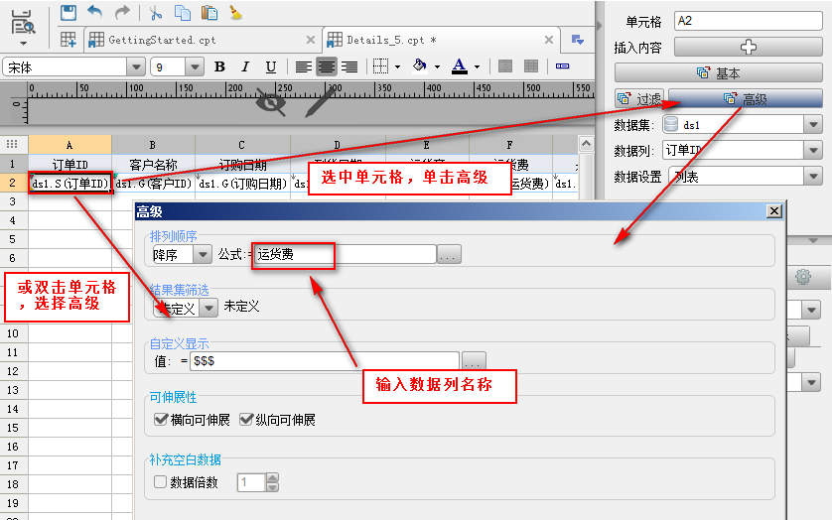Select column B header
Viewport: 832px width, 520px height.
click(153, 145)
